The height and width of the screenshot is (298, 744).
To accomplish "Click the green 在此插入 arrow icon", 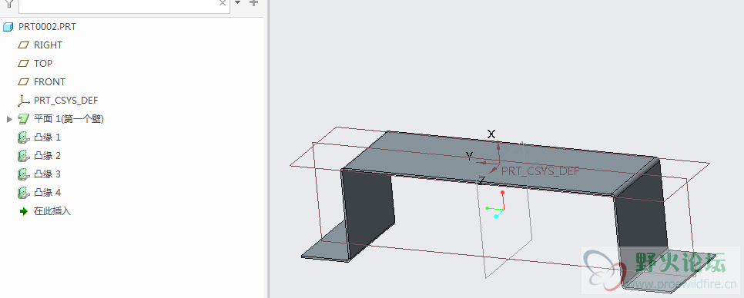I will pyautogui.click(x=23, y=211).
